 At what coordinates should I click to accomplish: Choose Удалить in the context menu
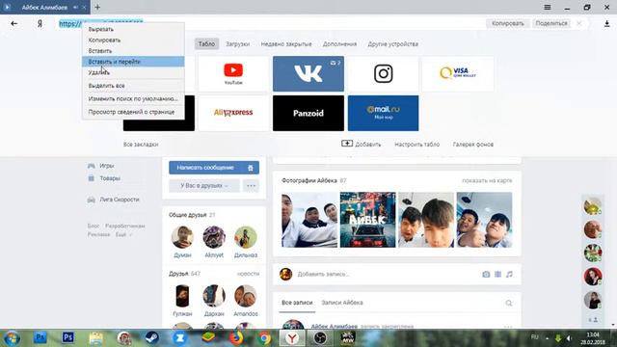(133, 72)
